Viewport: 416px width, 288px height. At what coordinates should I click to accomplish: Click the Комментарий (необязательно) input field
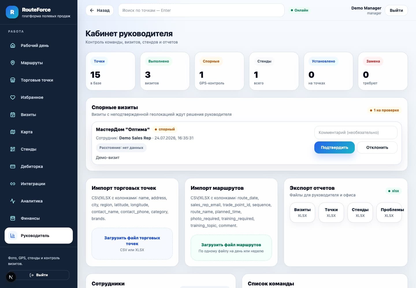point(356,132)
